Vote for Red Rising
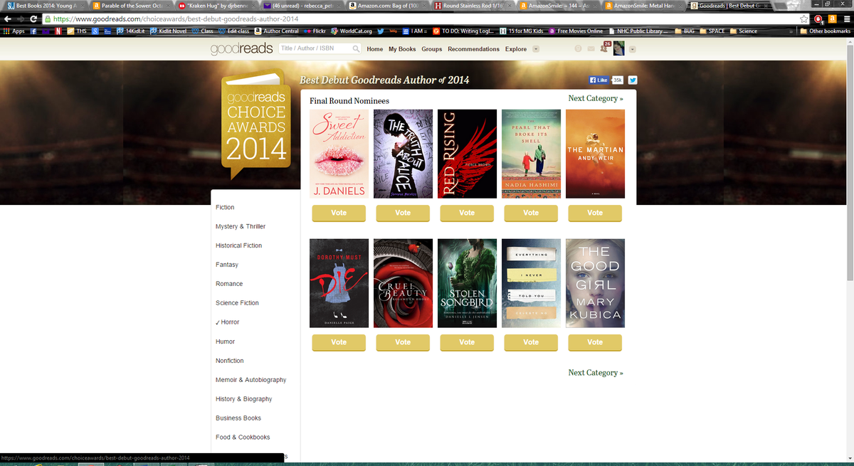 (x=467, y=213)
